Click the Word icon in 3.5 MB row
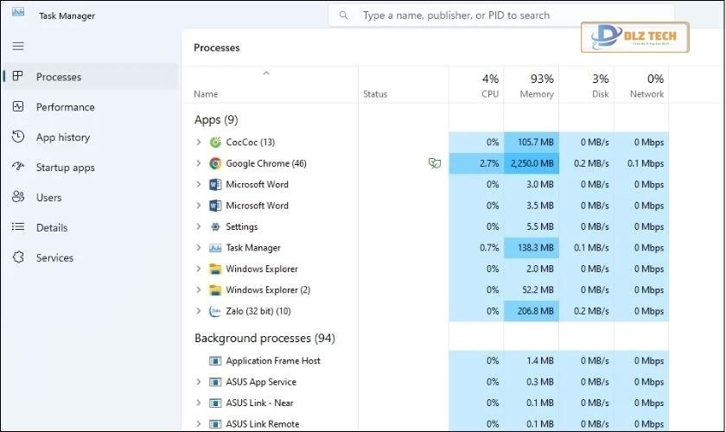 [215, 206]
